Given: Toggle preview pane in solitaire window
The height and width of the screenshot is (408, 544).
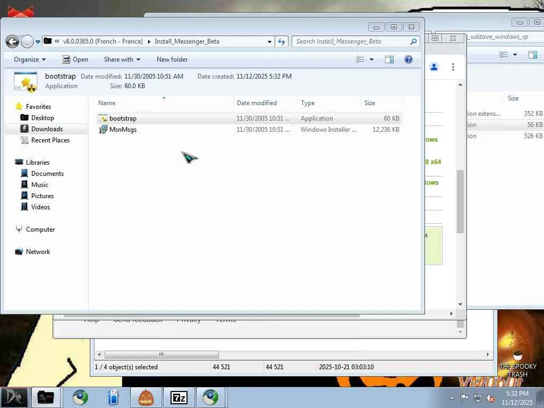Looking at the screenshot, I should tap(532, 55).
